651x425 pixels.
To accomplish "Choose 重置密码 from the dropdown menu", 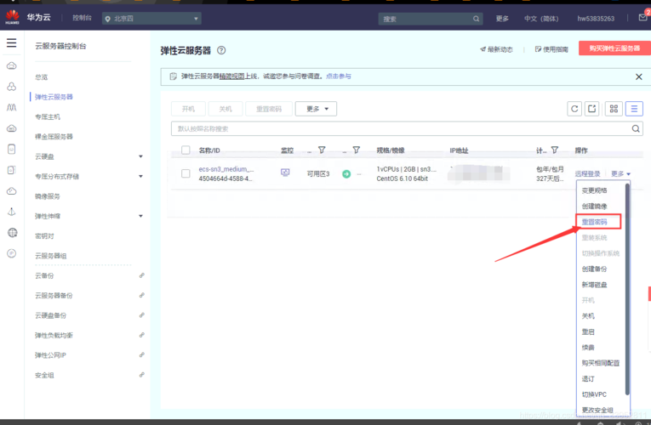I will (594, 222).
